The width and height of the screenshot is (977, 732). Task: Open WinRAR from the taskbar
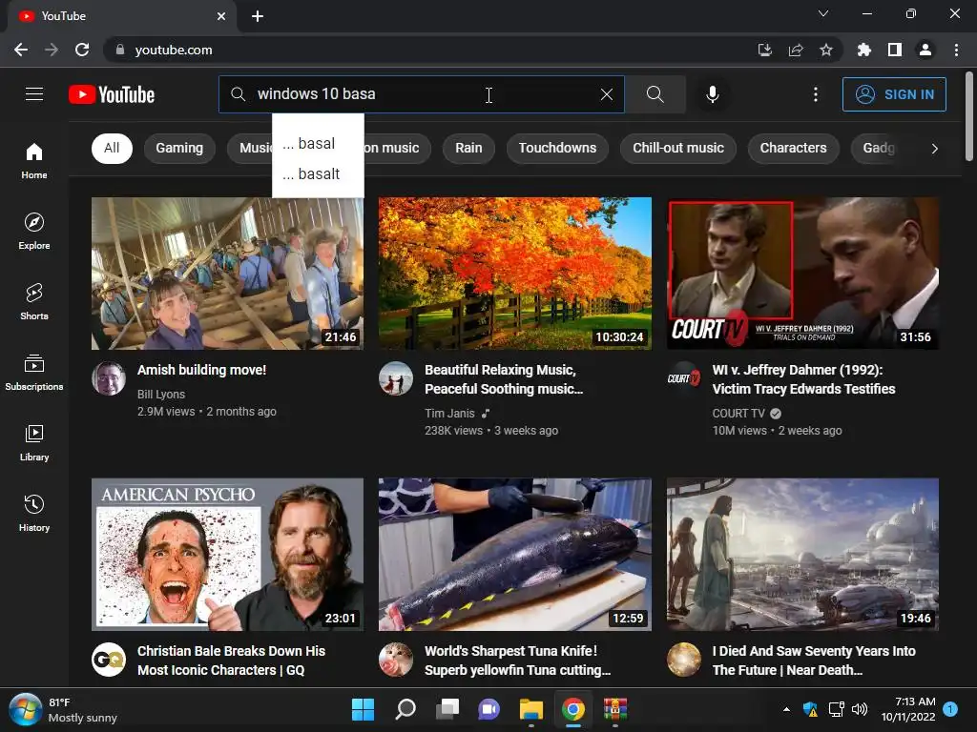[x=615, y=709]
